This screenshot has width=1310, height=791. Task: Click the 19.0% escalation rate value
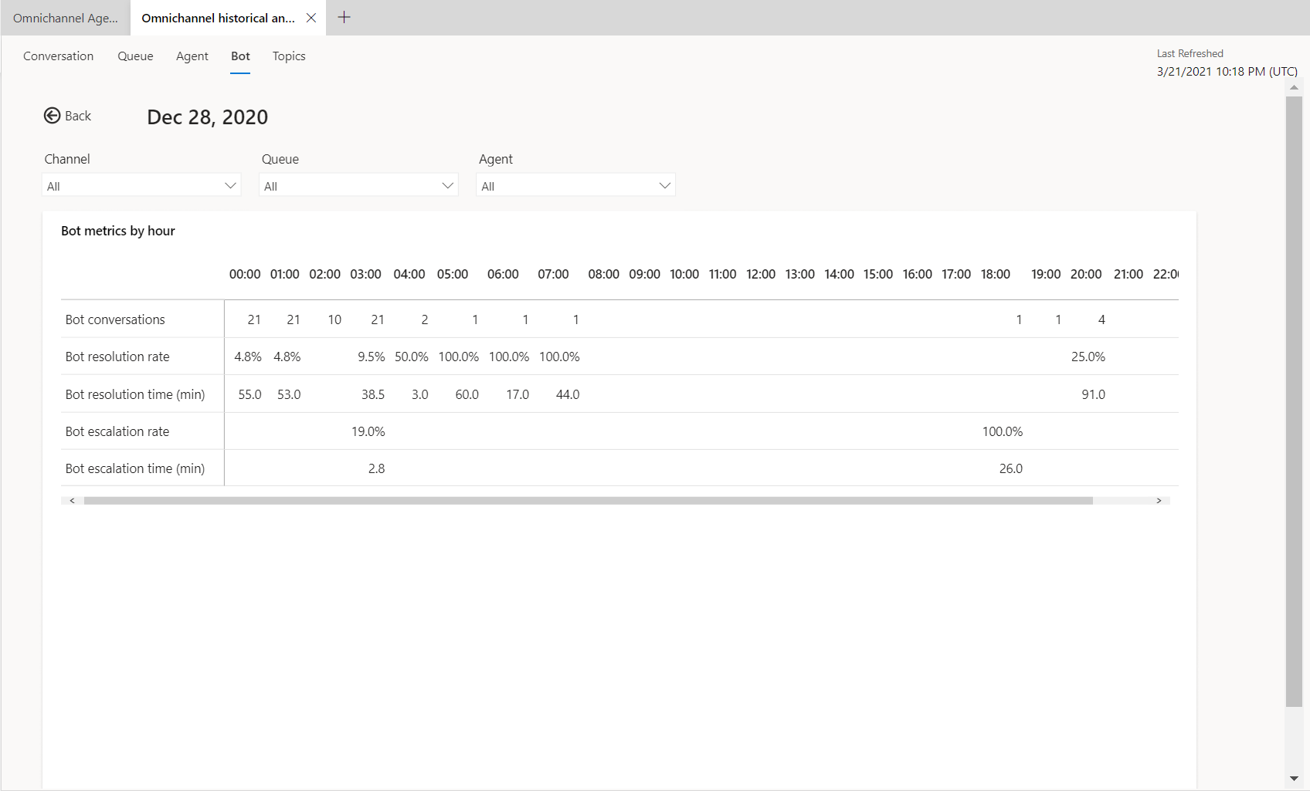pos(368,431)
